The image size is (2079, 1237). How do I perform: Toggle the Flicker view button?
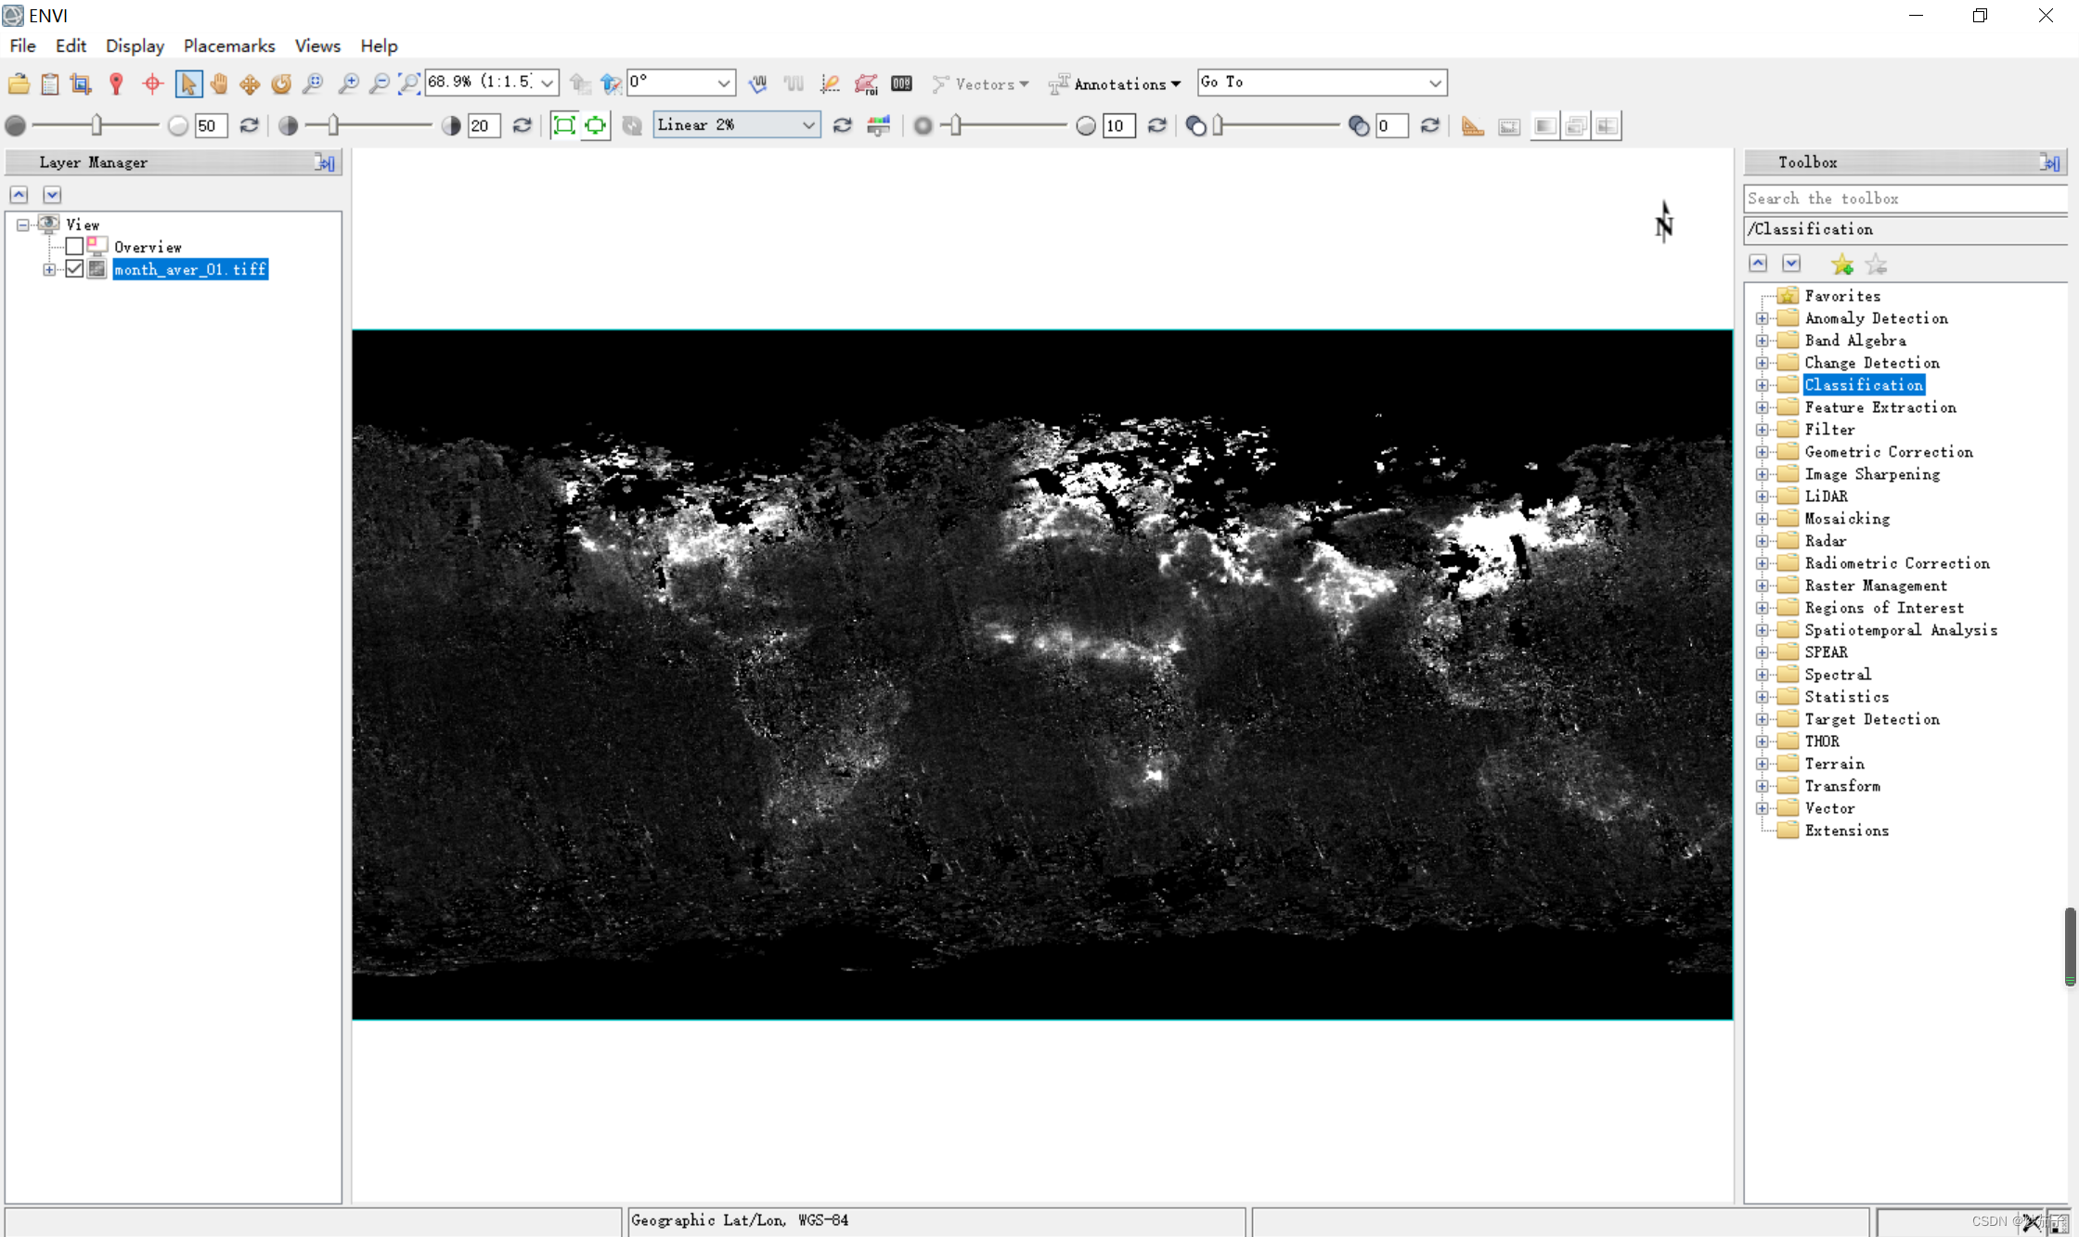point(1576,126)
